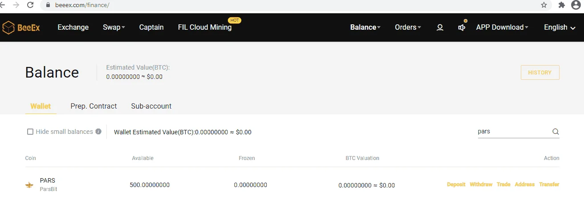Expand the Swap dropdown menu

114,27
